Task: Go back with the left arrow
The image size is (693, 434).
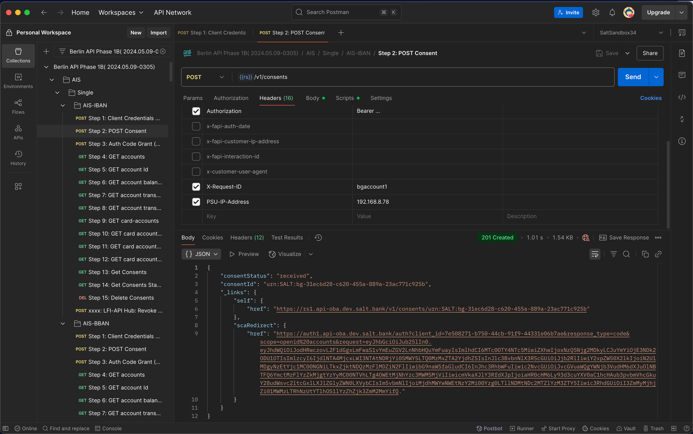Action: tap(44, 12)
